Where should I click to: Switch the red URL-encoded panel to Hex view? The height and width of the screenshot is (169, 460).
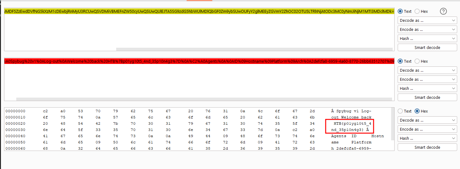click(417, 61)
